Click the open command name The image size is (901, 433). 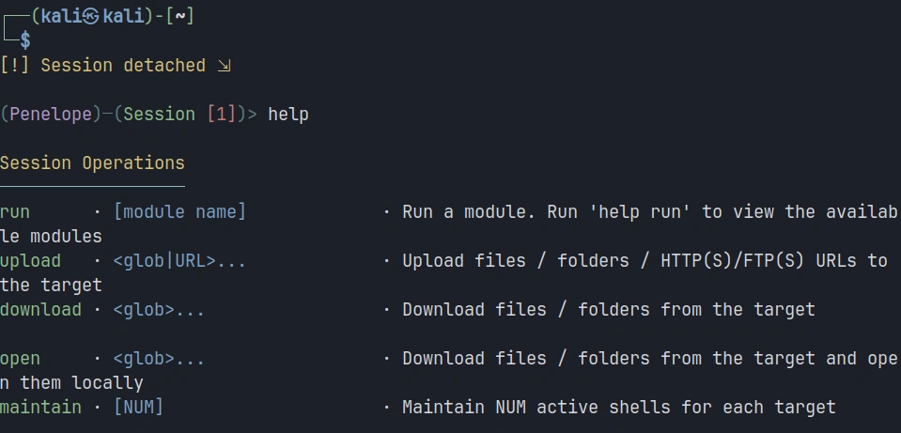point(20,359)
